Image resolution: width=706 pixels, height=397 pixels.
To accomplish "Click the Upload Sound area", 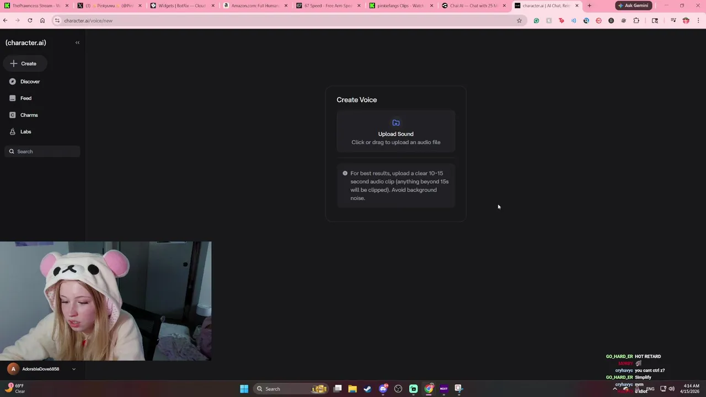I will pyautogui.click(x=395, y=132).
